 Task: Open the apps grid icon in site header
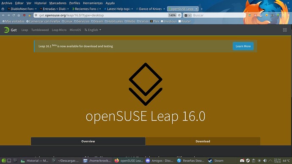point(285,30)
